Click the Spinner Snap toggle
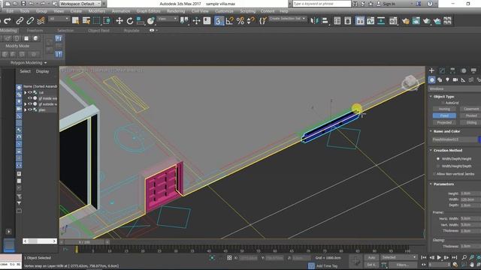This screenshot has height=270, width=481. point(250,21)
